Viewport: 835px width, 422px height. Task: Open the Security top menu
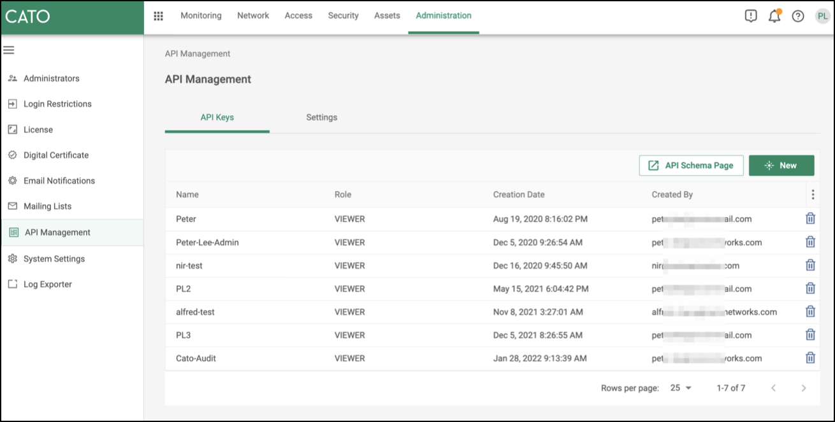(343, 16)
